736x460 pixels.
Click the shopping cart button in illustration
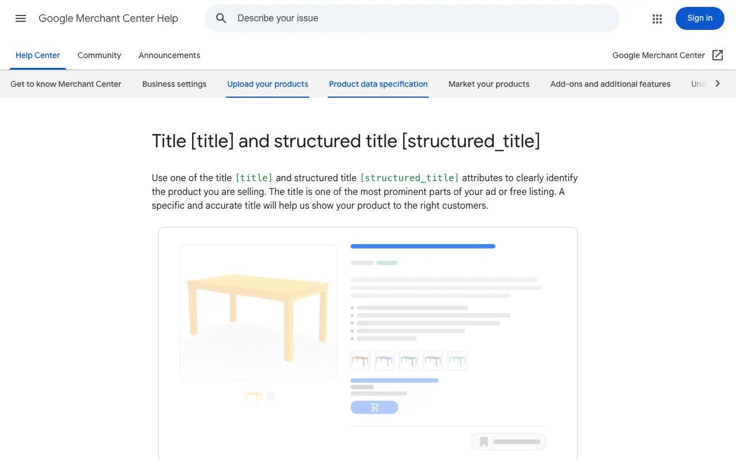[x=374, y=407]
